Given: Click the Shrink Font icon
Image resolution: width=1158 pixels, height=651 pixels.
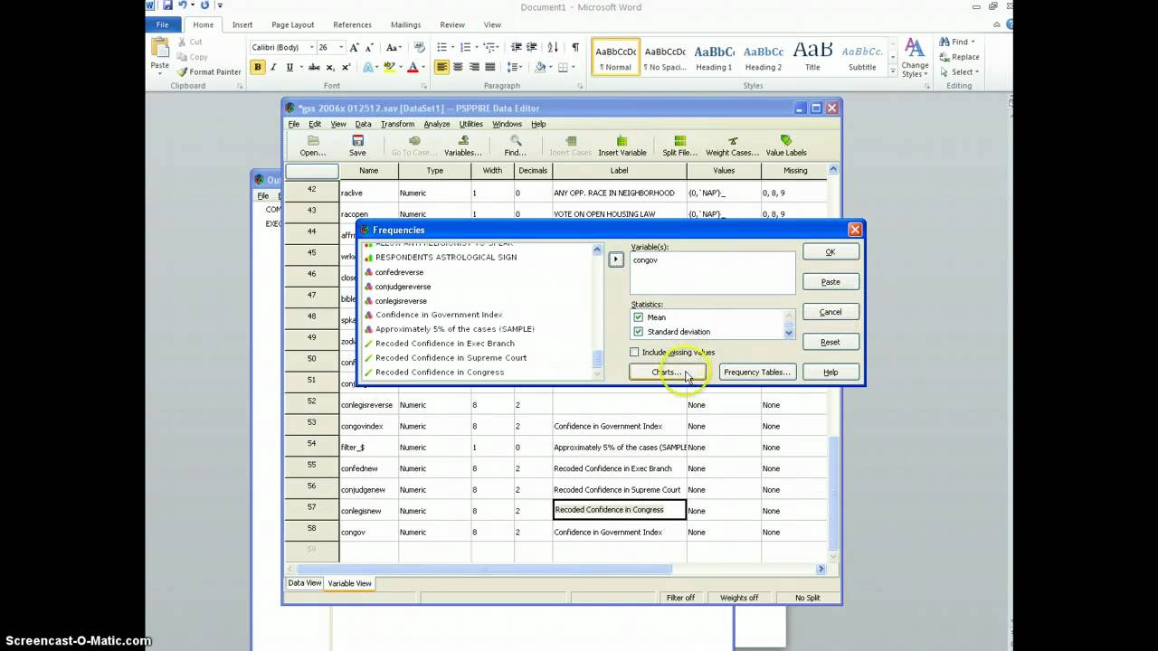Looking at the screenshot, I should [370, 47].
